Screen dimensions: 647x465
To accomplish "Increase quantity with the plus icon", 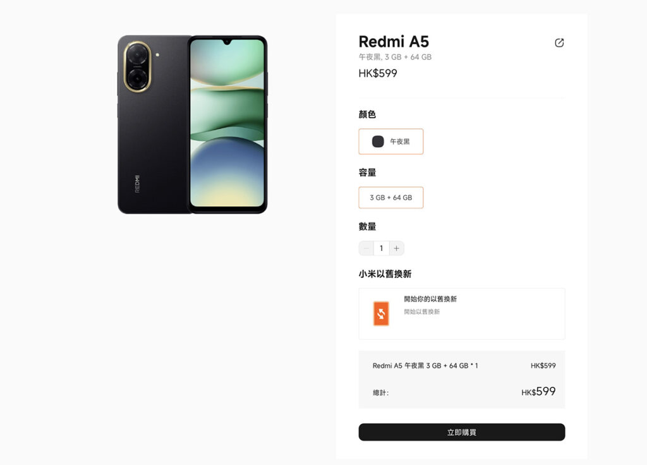I will (x=397, y=248).
